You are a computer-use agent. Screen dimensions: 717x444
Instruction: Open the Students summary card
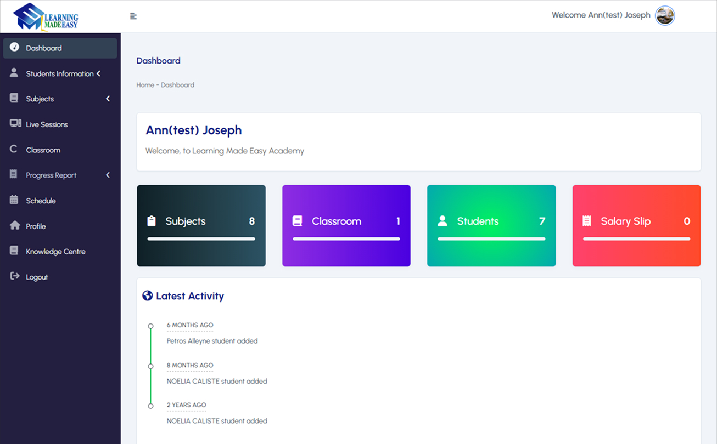(x=491, y=225)
